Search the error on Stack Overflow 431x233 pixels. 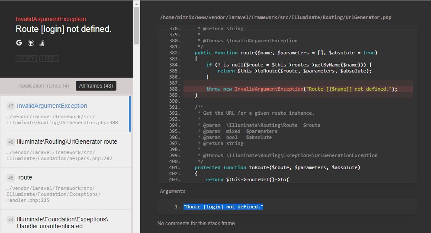point(42,43)
